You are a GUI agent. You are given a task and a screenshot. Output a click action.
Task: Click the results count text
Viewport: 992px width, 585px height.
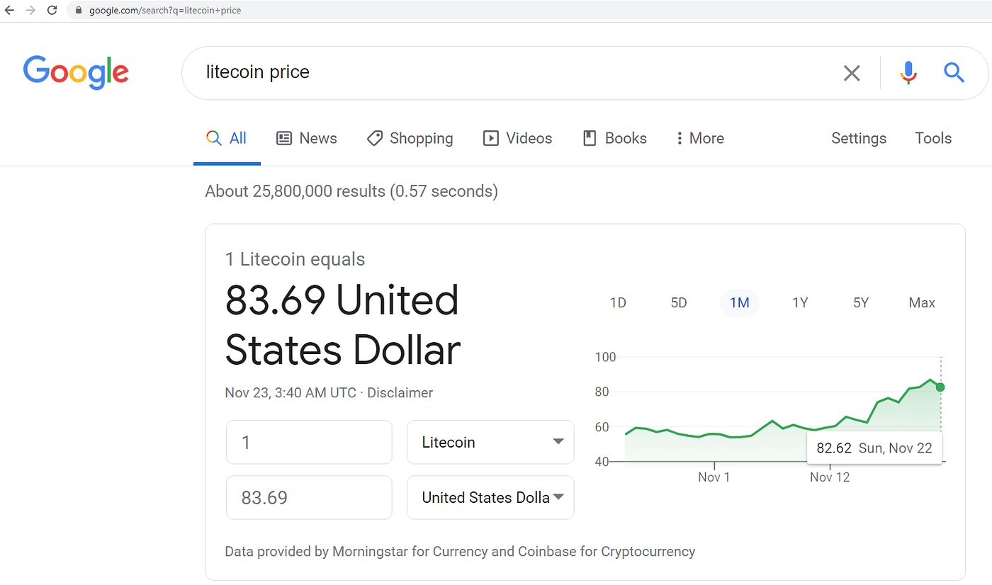[351, 191]
